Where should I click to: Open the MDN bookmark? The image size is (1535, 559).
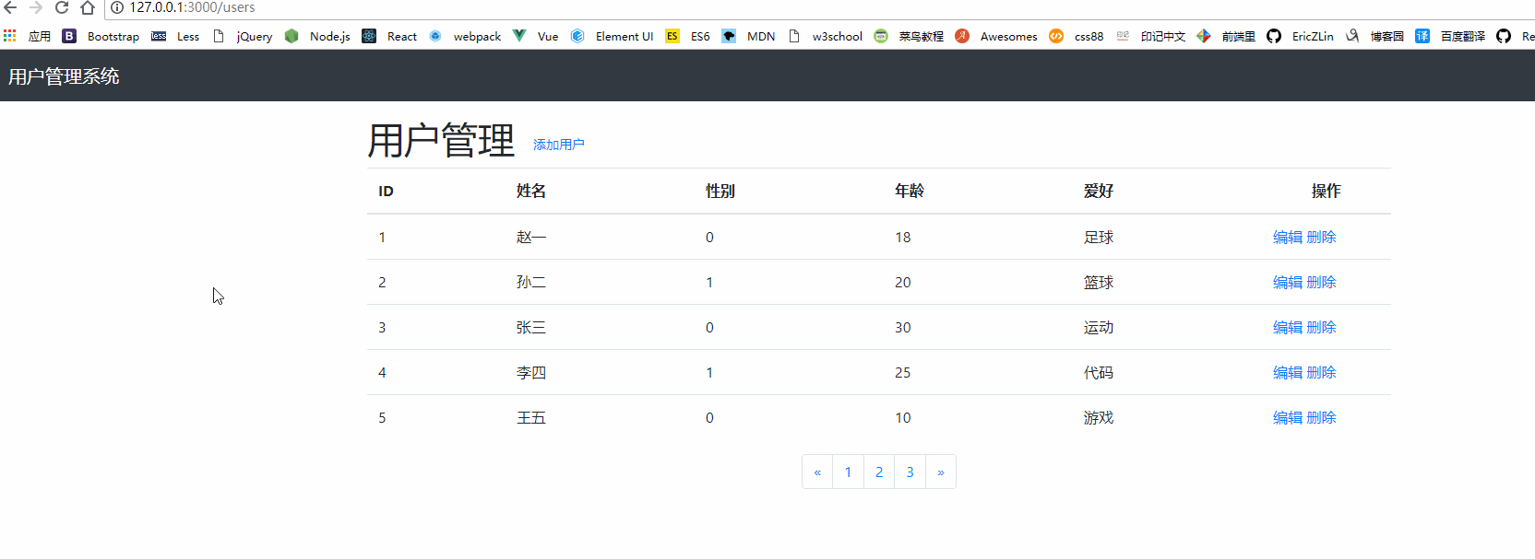[x=749, y=36]
